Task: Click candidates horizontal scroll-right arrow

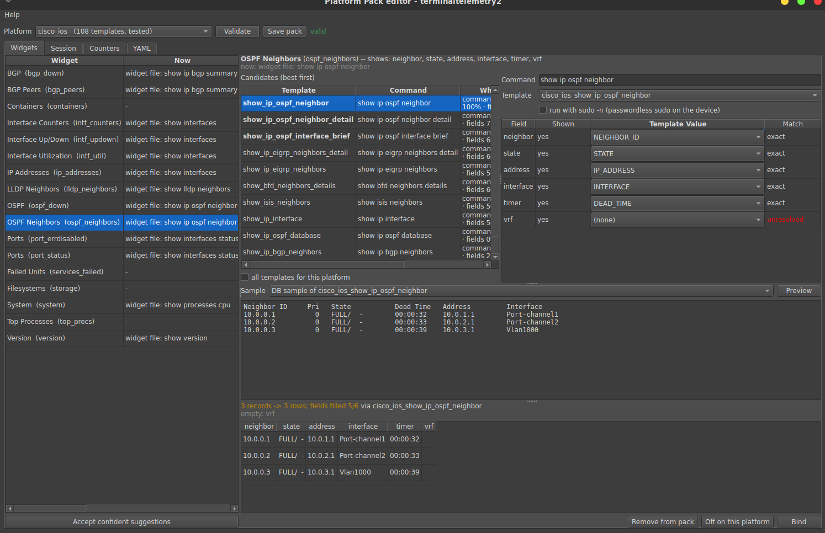Action: click(487, 265)
